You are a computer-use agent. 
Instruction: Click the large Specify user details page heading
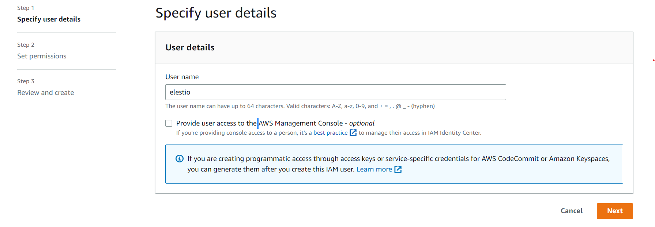pos(216,13)
